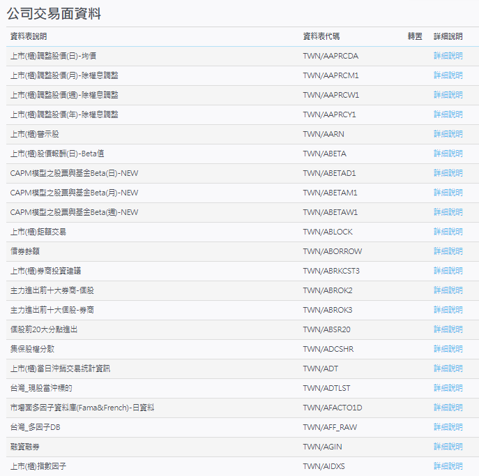Screen dimensions: 479x476
Task: View 詳細說明 for TWN/ABROK2 row
Action: click(448, 290)
